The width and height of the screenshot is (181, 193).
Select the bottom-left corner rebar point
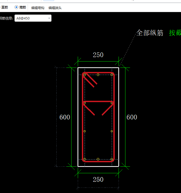coord(85,159)
